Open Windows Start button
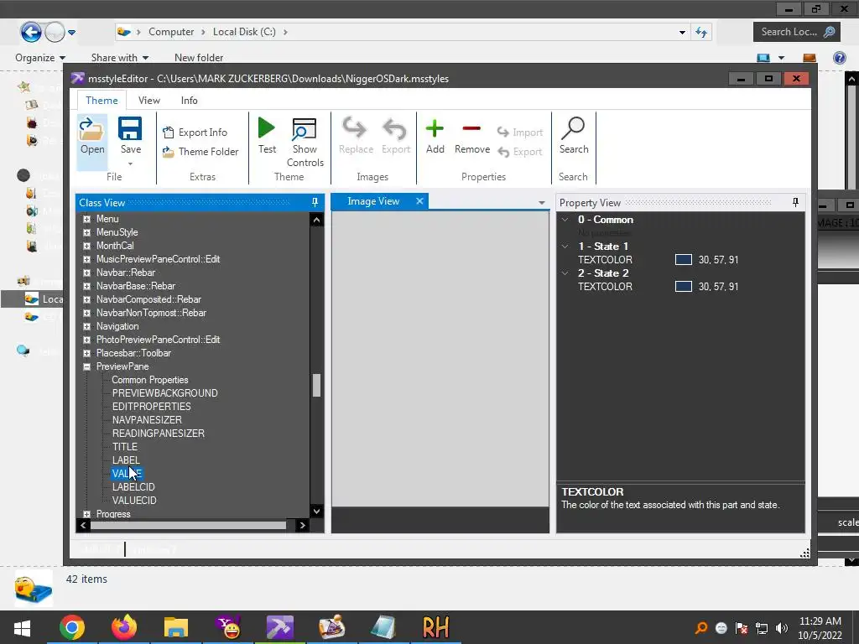This screenshot has height=644, width=859. pos(23,627)
